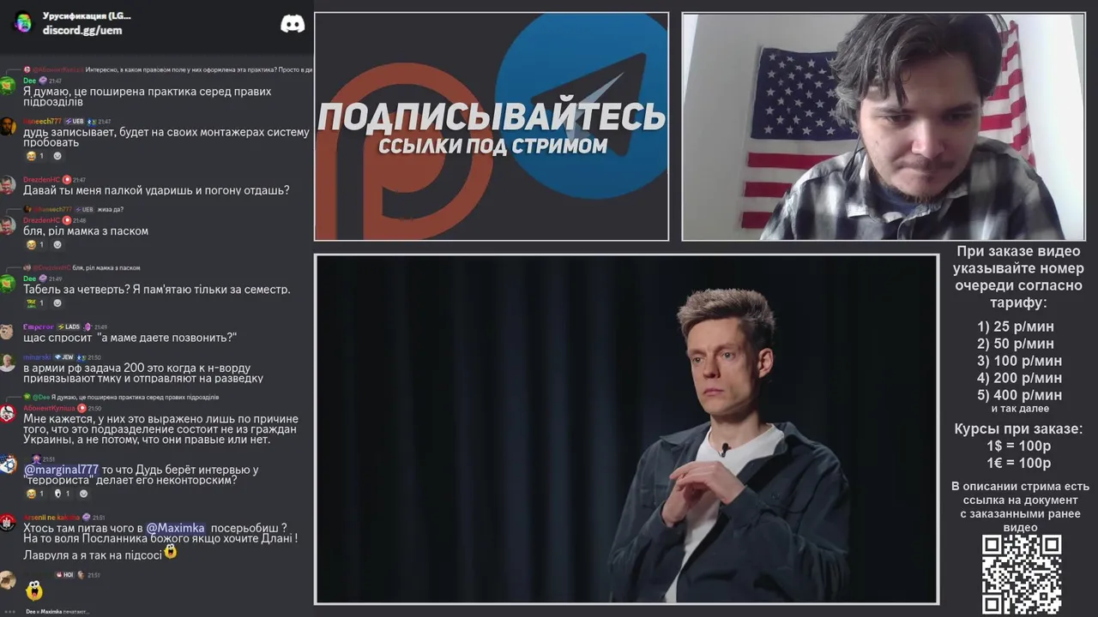The image size is (1098, 617).
Task: Click the '1$ = 100р' exchange rate text
Action: (1019, 446)
